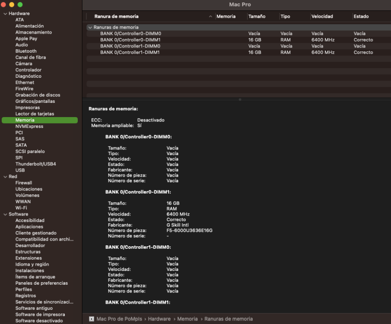Viewport: 391px width, 324px height.
Task: Open Almacenamiento in the sidebar
Action: click(34, 32)
